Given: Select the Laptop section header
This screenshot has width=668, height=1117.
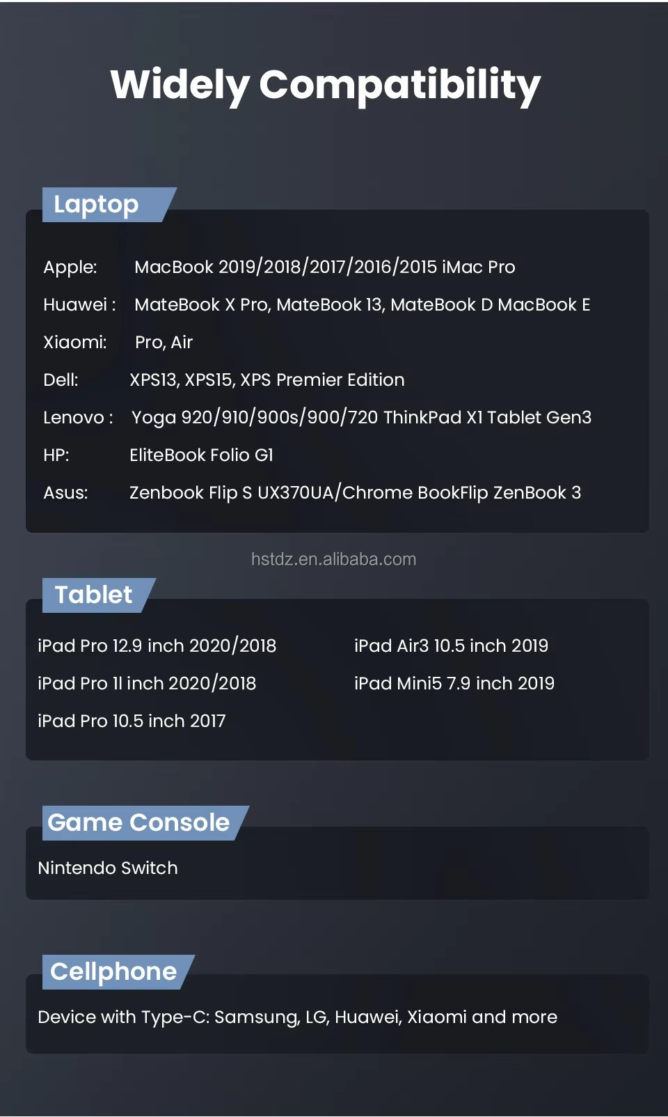Looking at the screenshot, I should [97, 205].
